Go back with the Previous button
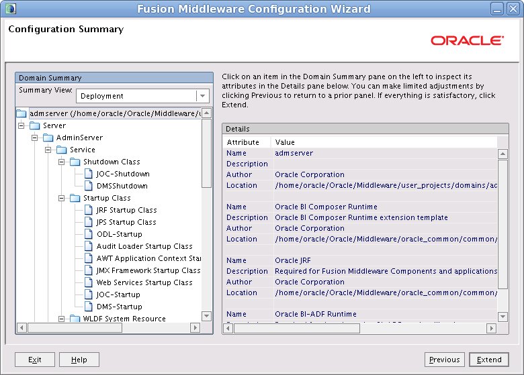The width and height of the screenshot is (524, 375). [x=444, y=360]
